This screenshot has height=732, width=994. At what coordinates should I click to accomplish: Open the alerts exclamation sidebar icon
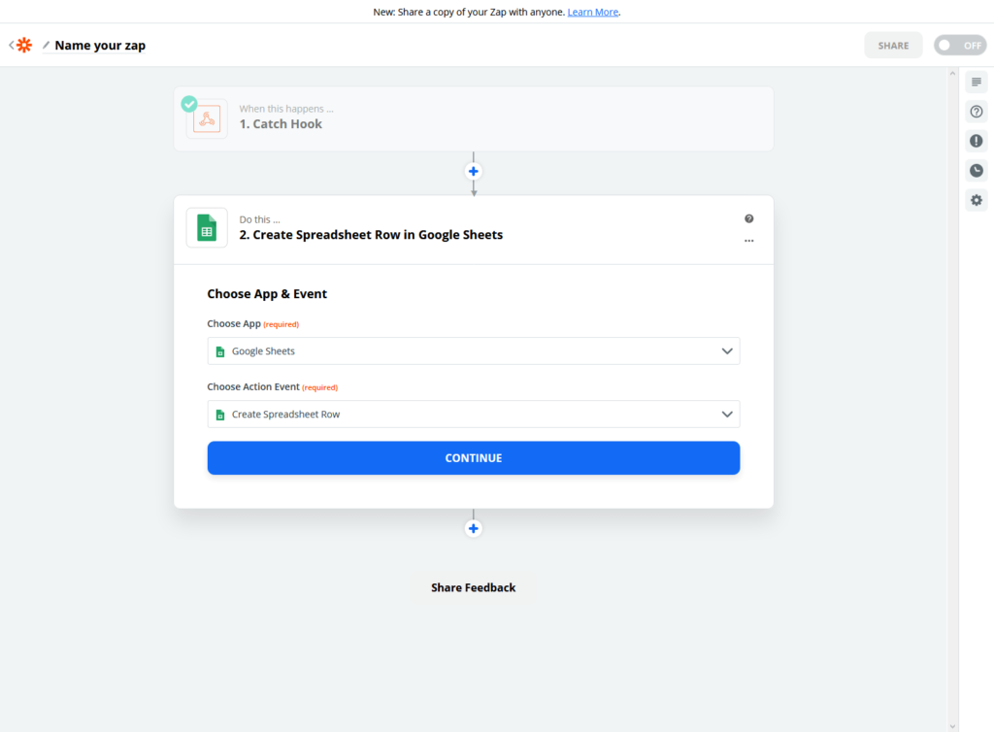(977, 141)
